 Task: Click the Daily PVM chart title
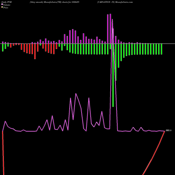7,2
